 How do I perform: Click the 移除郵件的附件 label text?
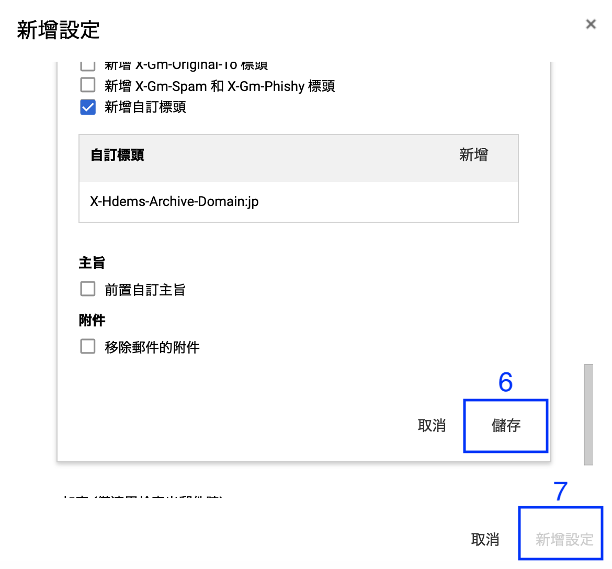point(152,347)
